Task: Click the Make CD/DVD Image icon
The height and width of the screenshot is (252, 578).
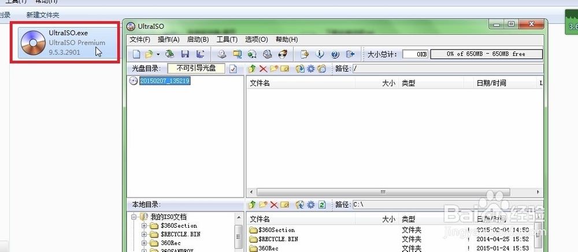Action: tap(221, 54)
